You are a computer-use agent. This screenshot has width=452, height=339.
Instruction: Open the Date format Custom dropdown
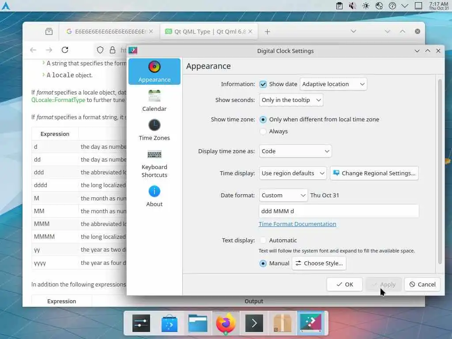283,195
